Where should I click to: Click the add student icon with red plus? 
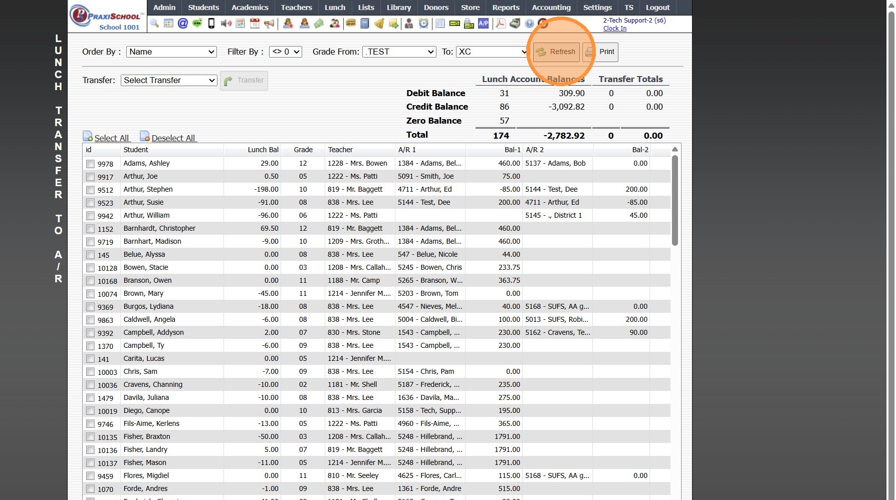(288, 24)
